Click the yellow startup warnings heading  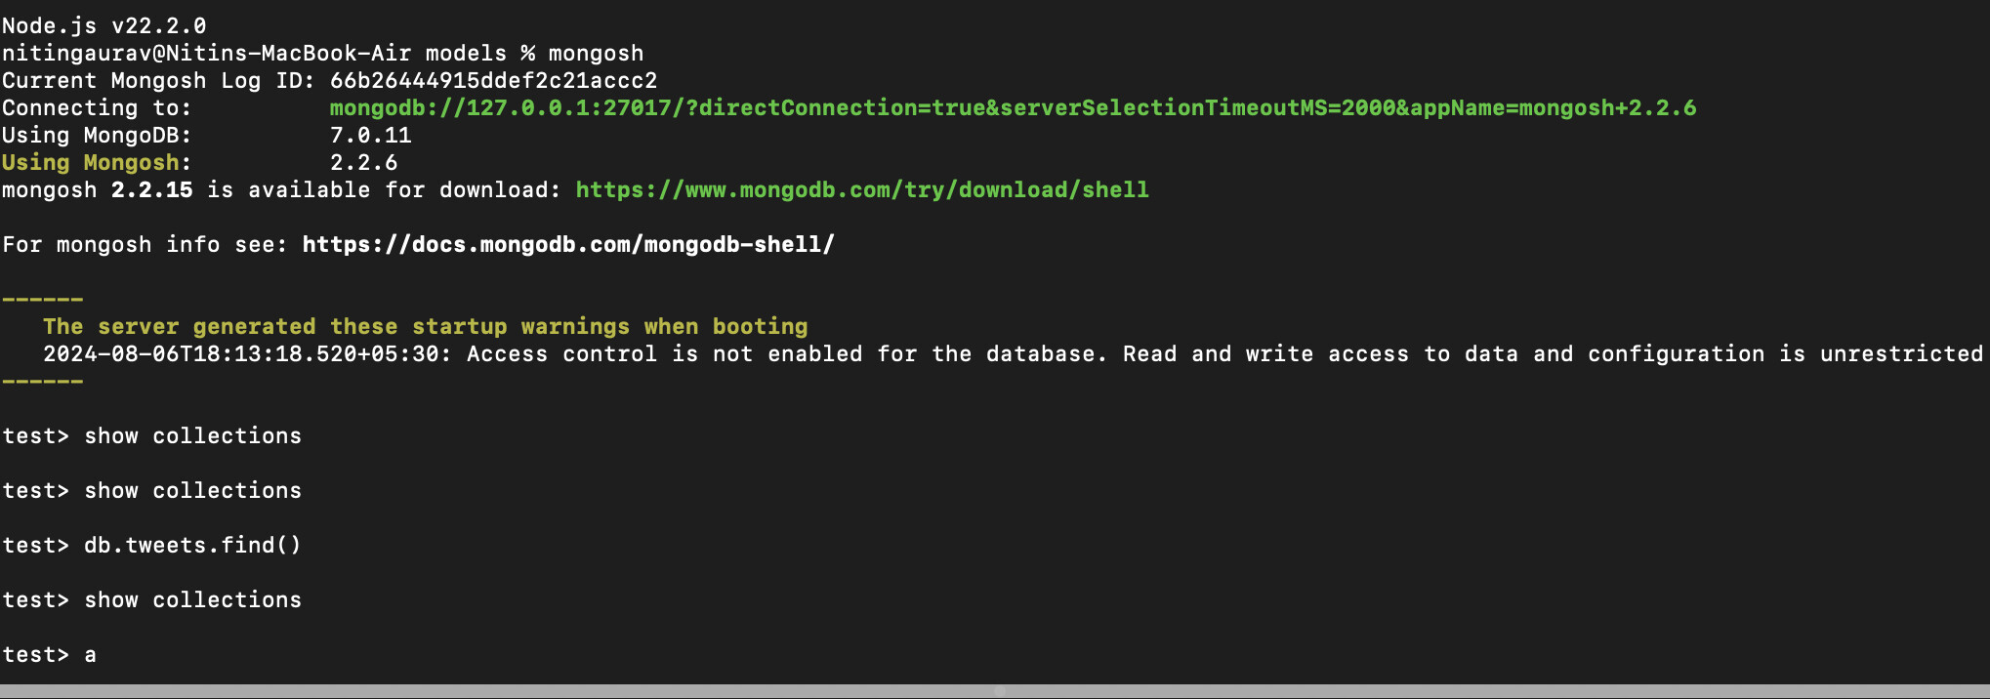pos(425,326)
